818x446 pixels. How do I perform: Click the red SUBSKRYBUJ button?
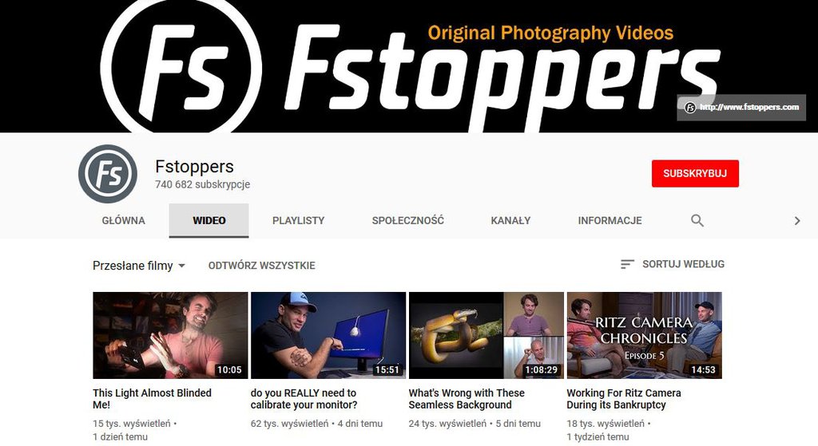point(695,173)
